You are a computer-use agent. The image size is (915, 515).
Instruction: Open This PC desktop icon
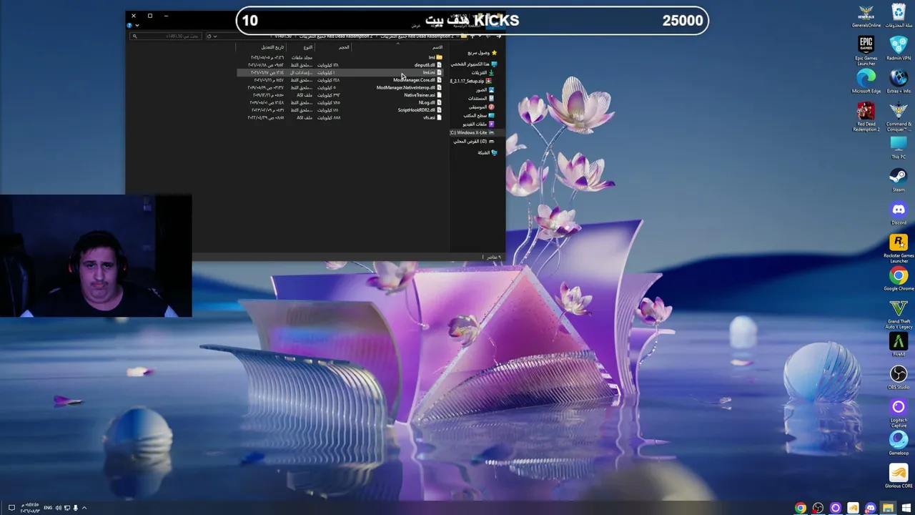click(899, 147)
